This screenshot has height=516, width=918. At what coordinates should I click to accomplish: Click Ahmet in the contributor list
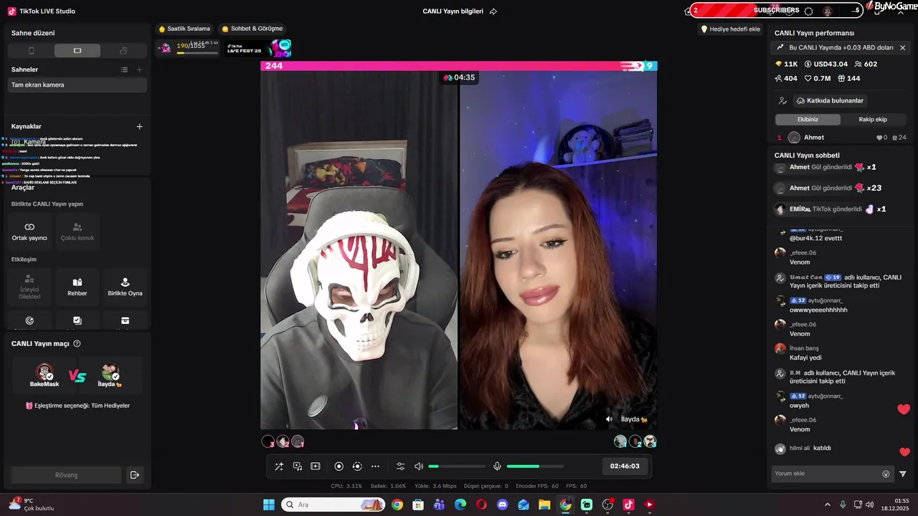[813, 138]
